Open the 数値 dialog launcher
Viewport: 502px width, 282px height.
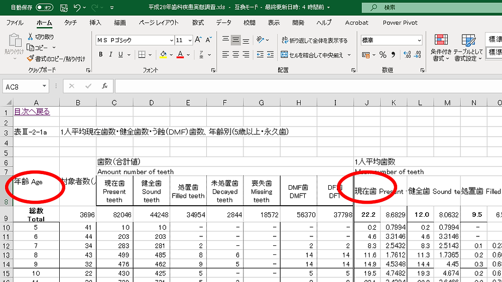click(422, 70)
